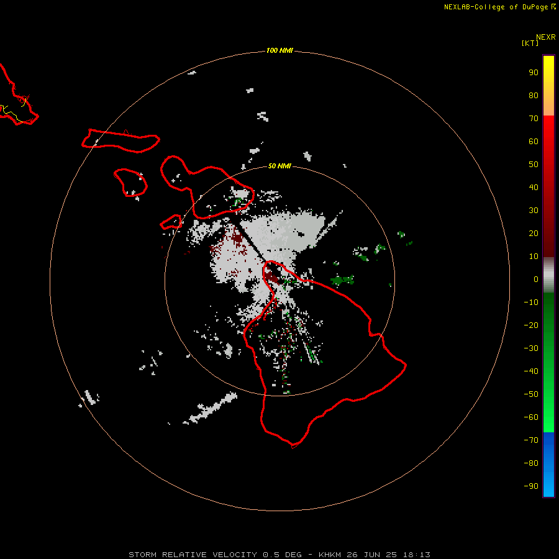Click the -60 value on the velocity scale
Viewport: 559px width, 559px height.
[531, 417]
